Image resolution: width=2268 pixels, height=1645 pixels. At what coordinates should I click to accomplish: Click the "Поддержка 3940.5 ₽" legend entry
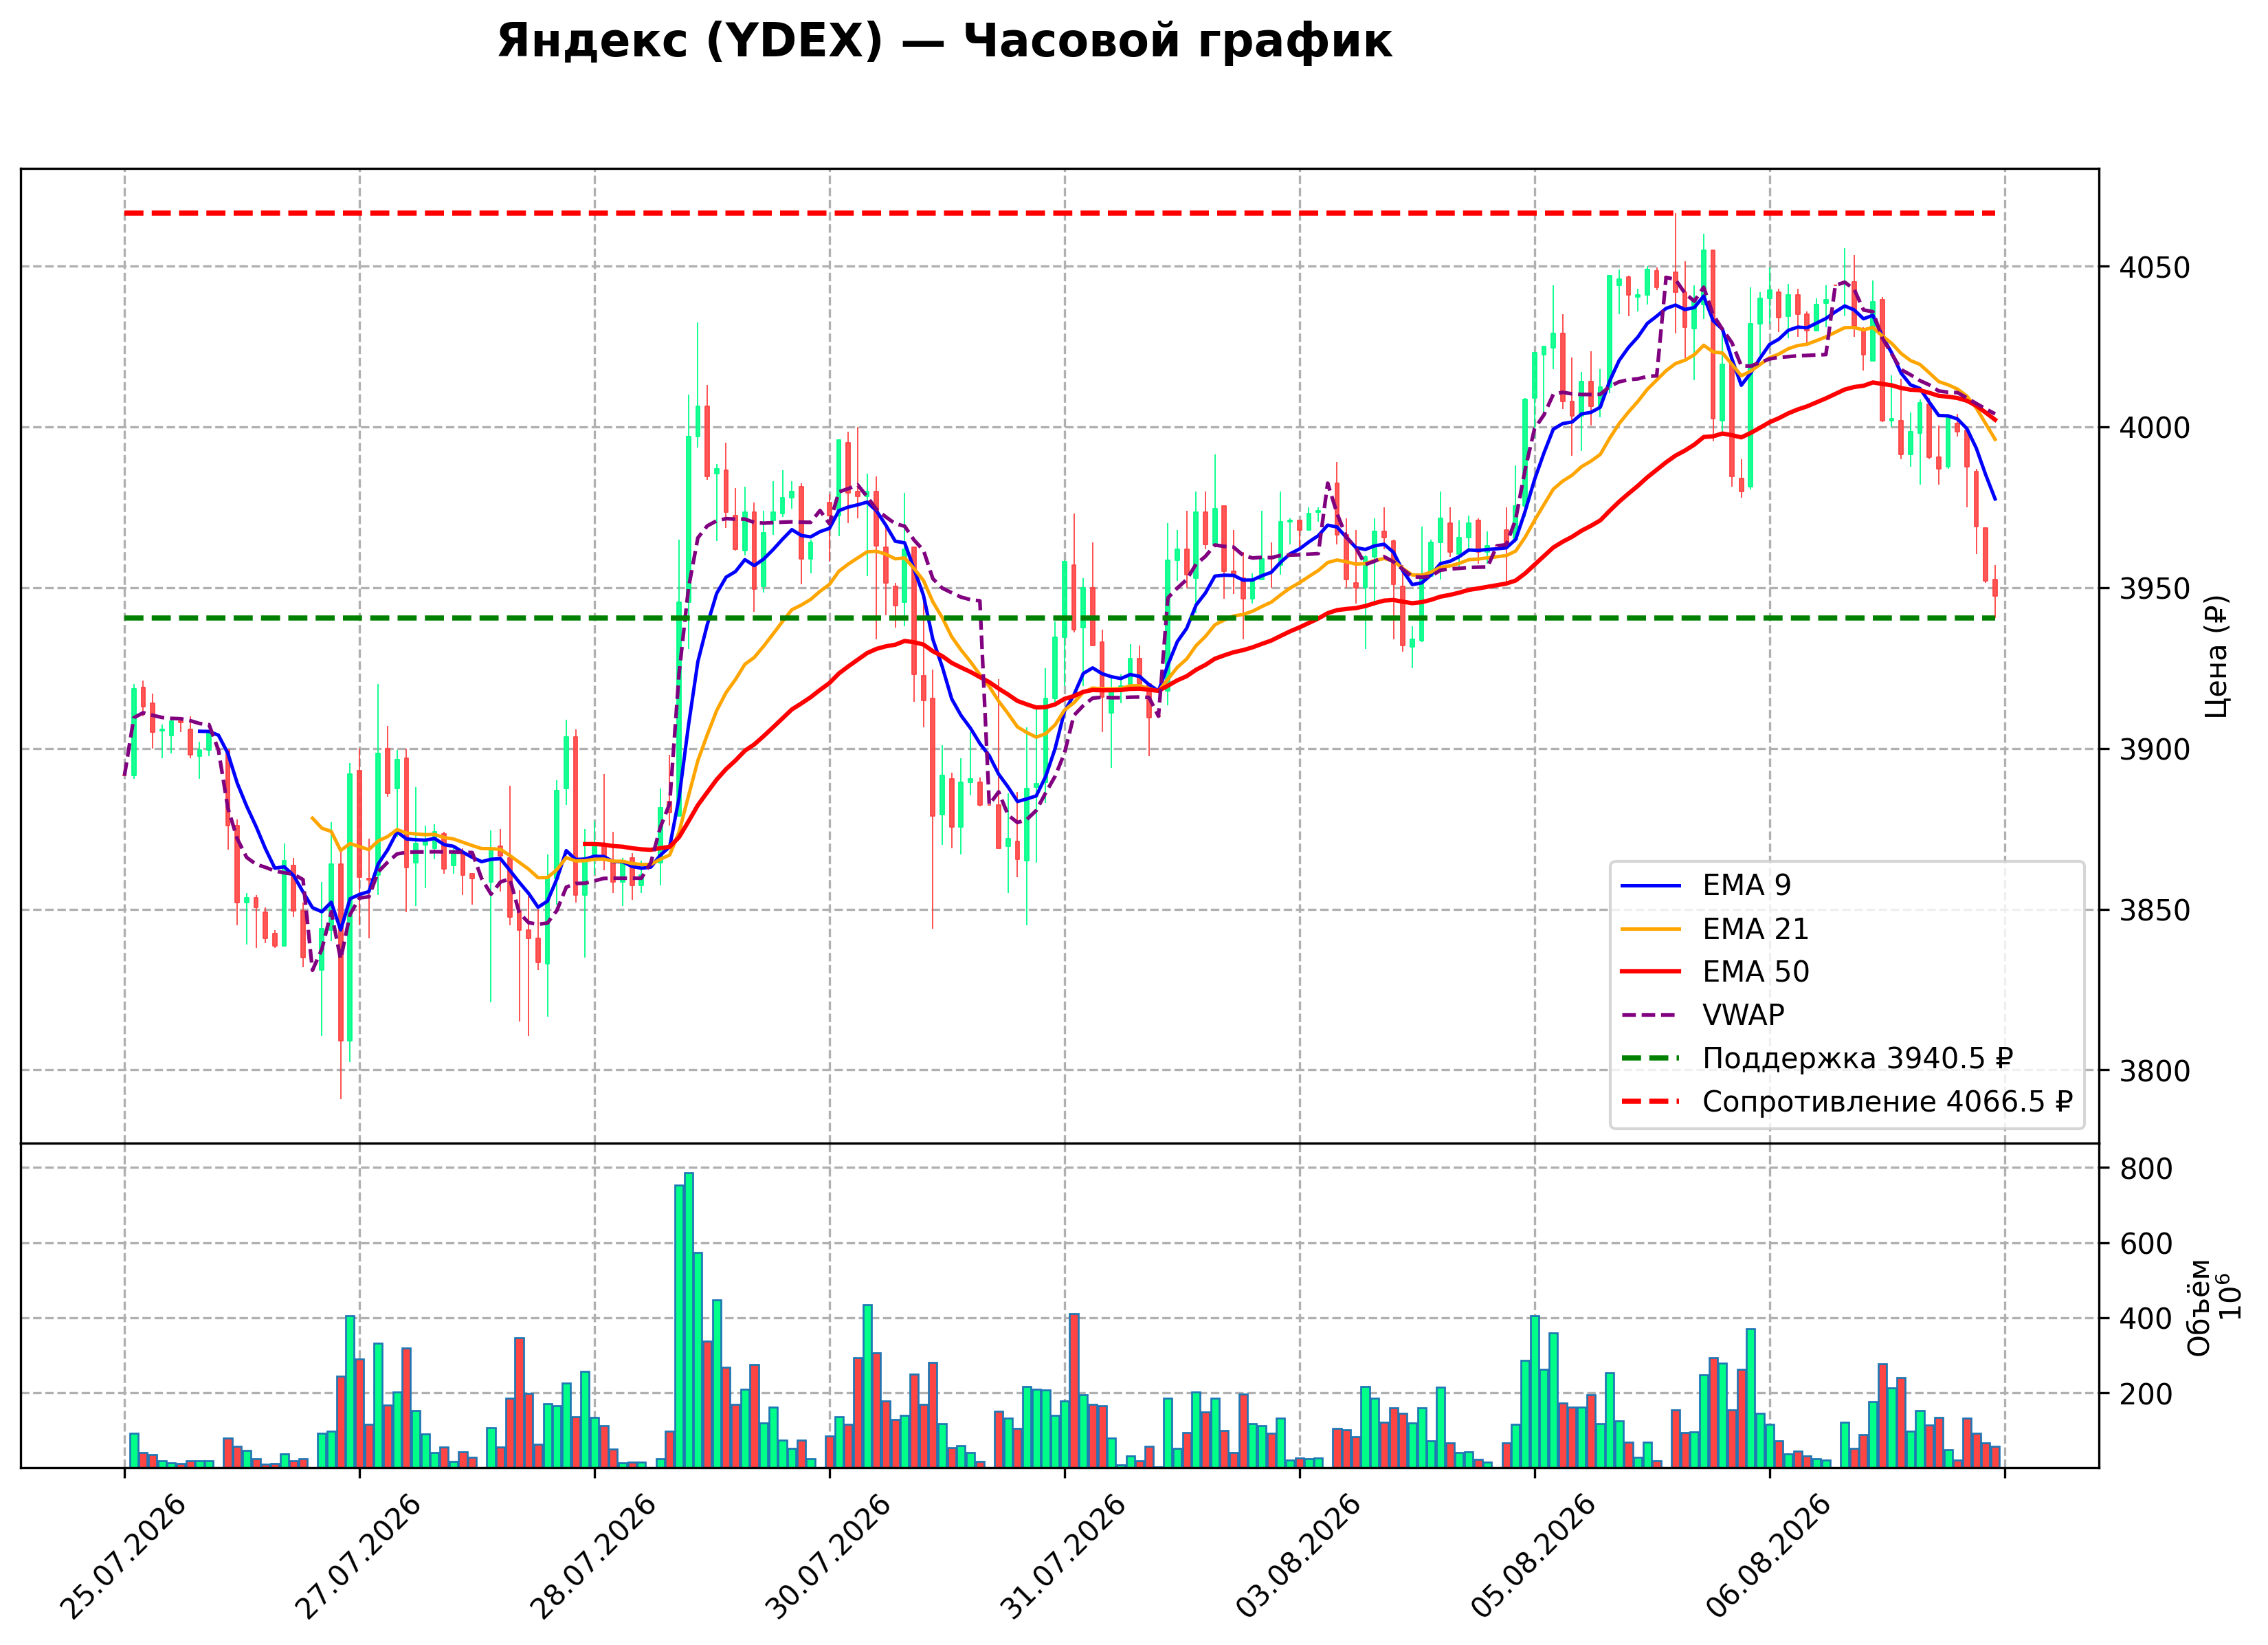(1816, 1058)
